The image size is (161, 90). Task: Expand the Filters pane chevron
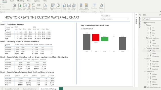(136, 15)
